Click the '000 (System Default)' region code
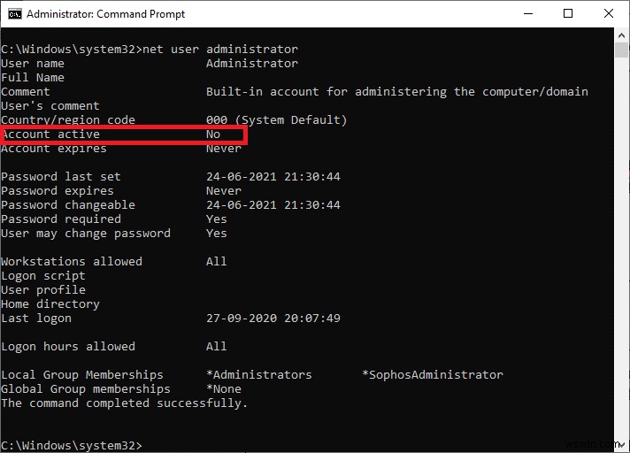This screenshot has width=630, height=453. [x=277, y=120]
